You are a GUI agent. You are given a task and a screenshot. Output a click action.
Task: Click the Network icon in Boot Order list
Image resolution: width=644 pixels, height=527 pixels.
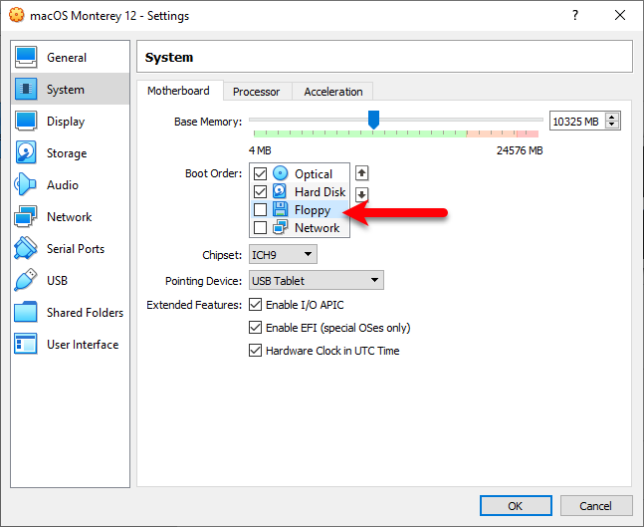[x=280, y=227]
